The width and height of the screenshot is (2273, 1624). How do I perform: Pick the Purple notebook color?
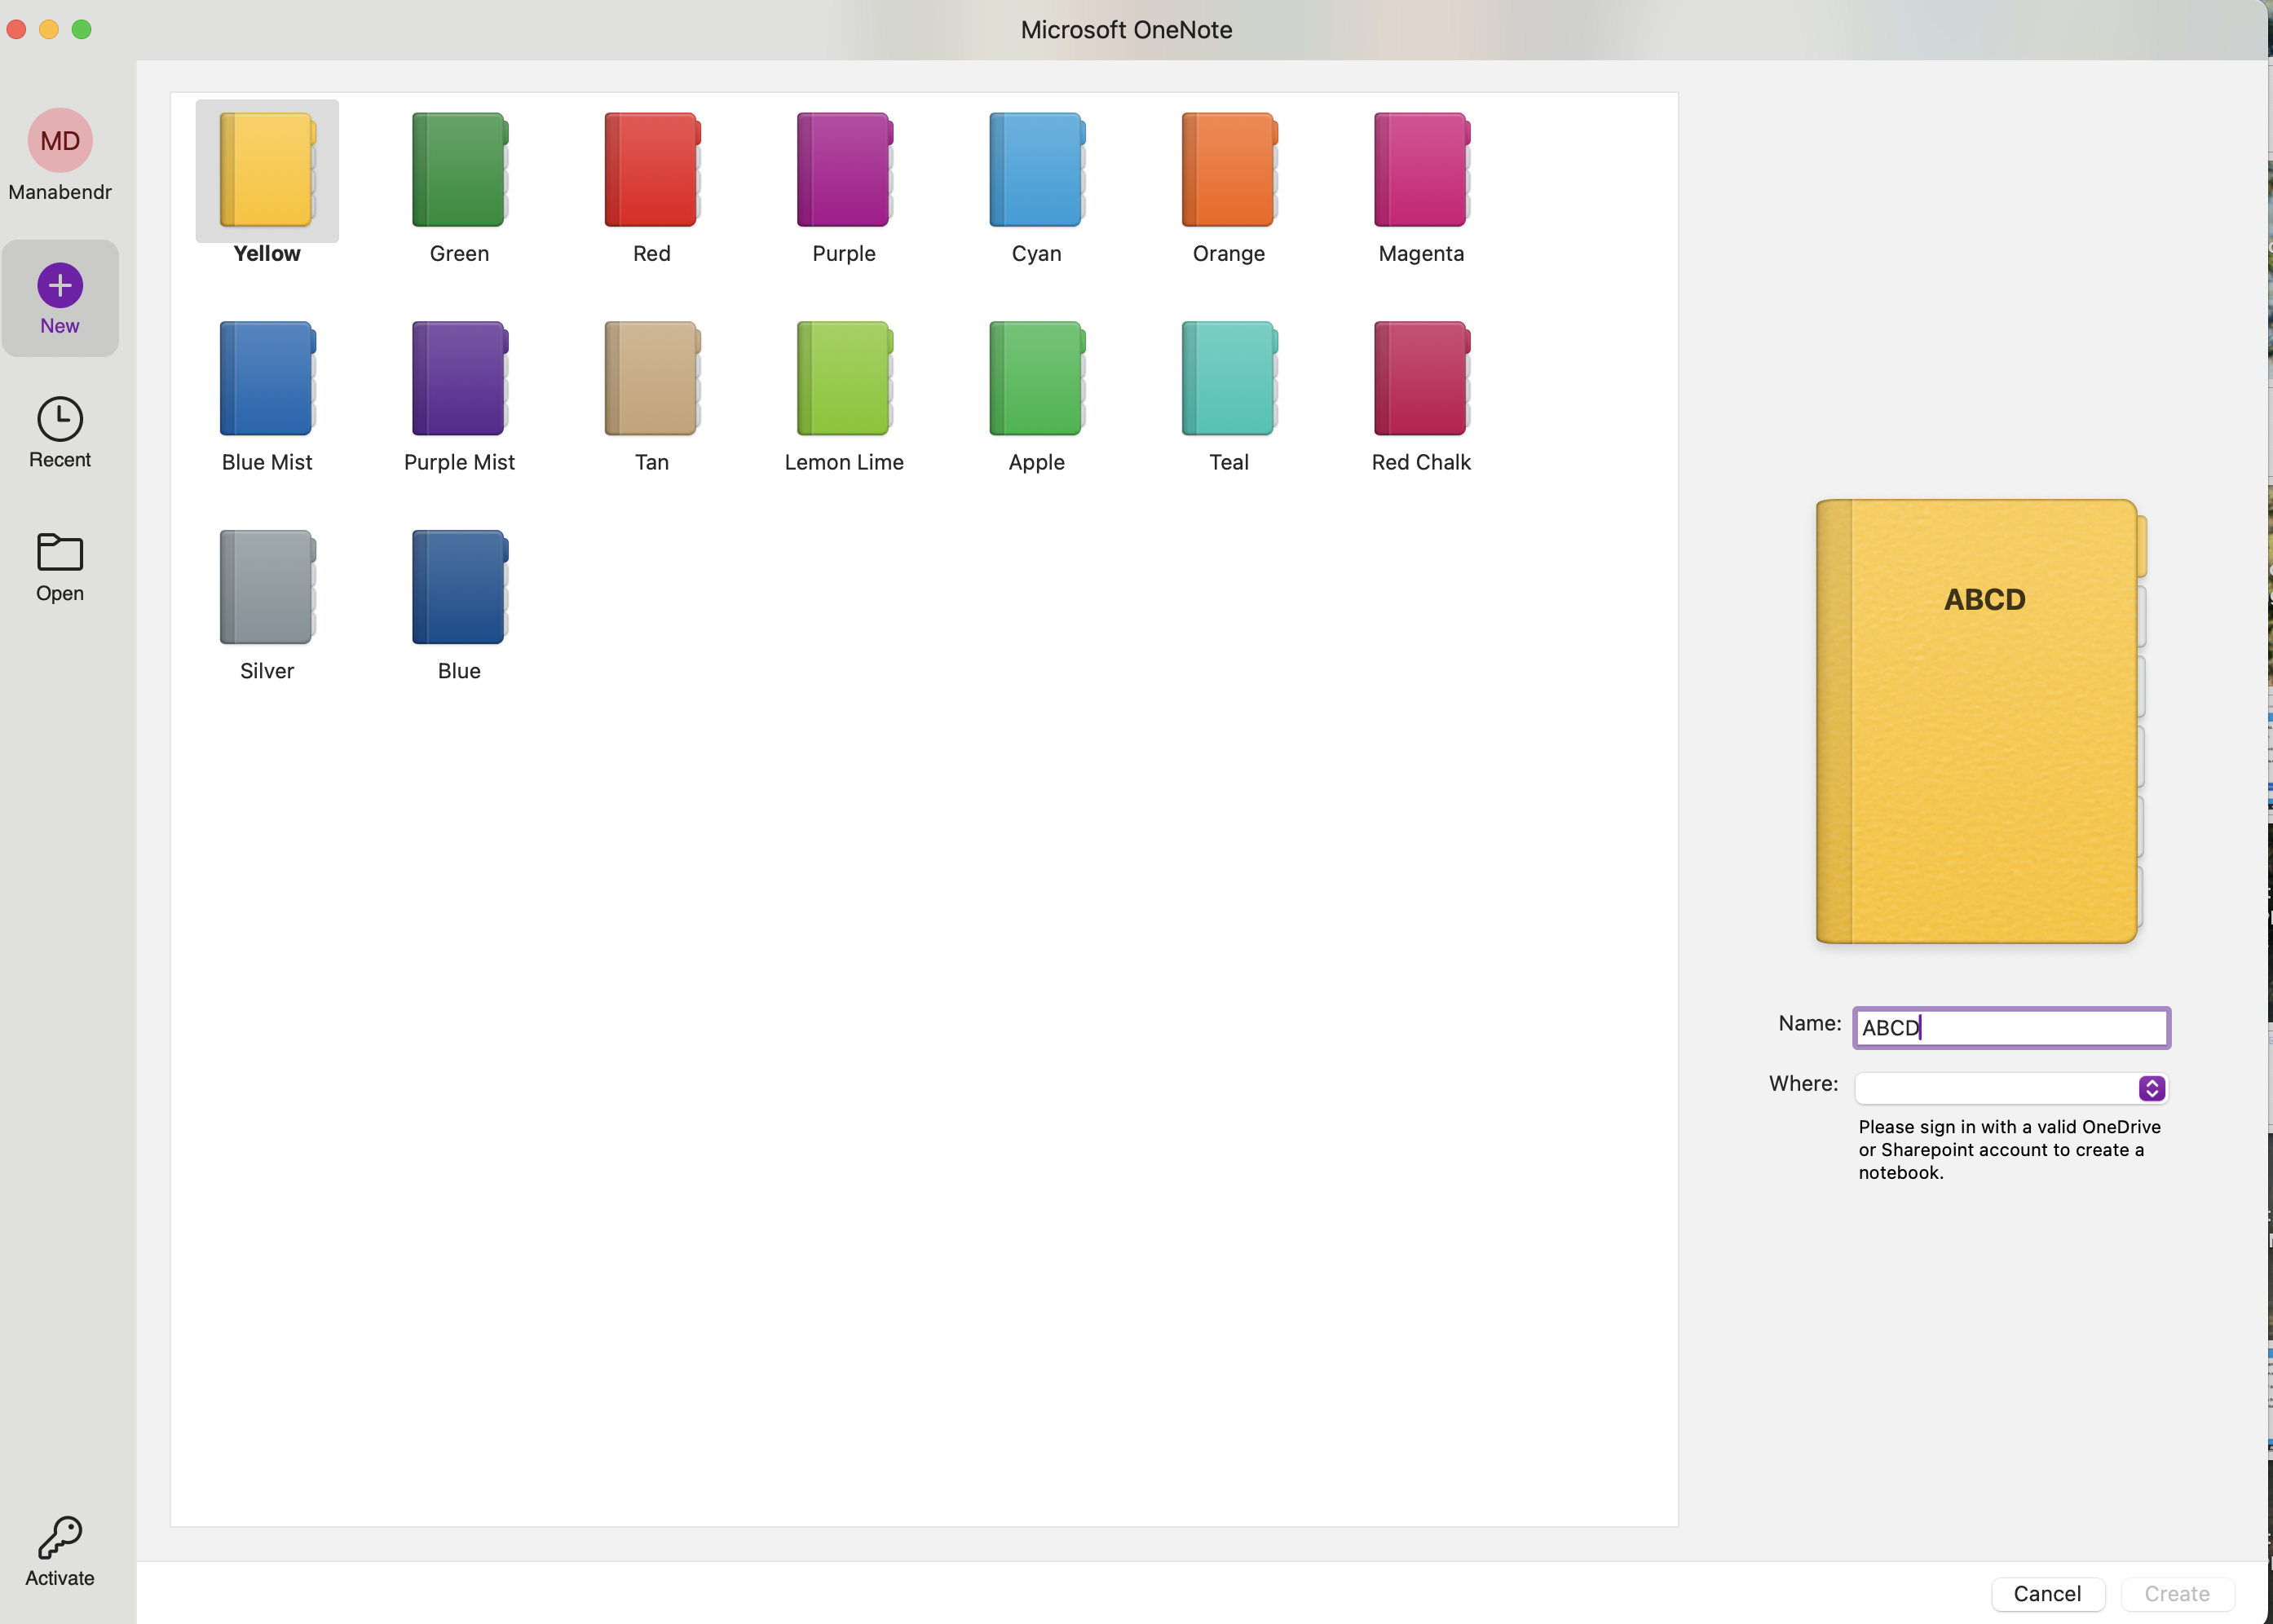pos(843,170)
